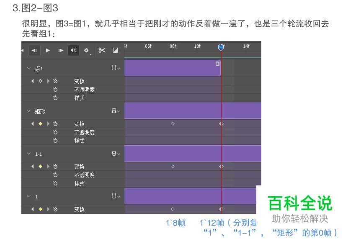Select the 1-1 purple clip
The image size is (356, 239).
pyautogui.click(x=193, y=154)
